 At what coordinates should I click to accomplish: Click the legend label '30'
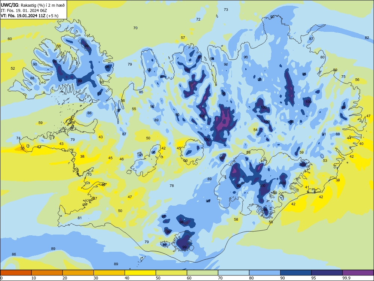pos(96,278)
